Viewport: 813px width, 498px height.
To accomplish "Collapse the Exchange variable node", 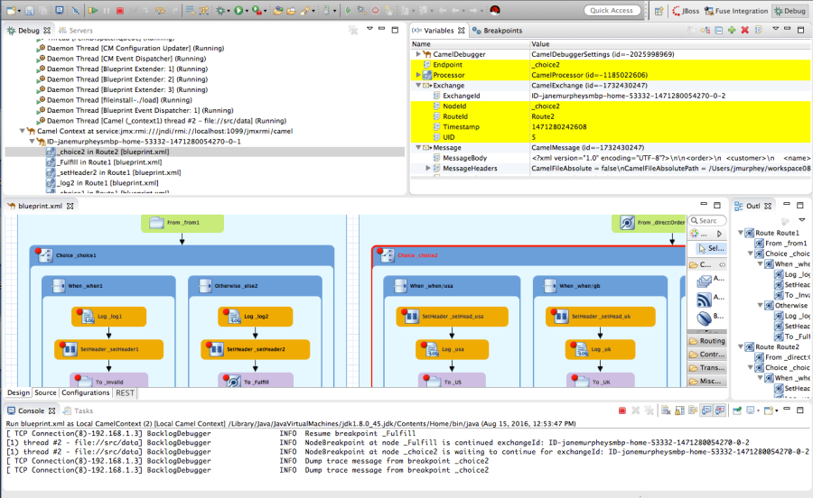I will tap(418, 86).
